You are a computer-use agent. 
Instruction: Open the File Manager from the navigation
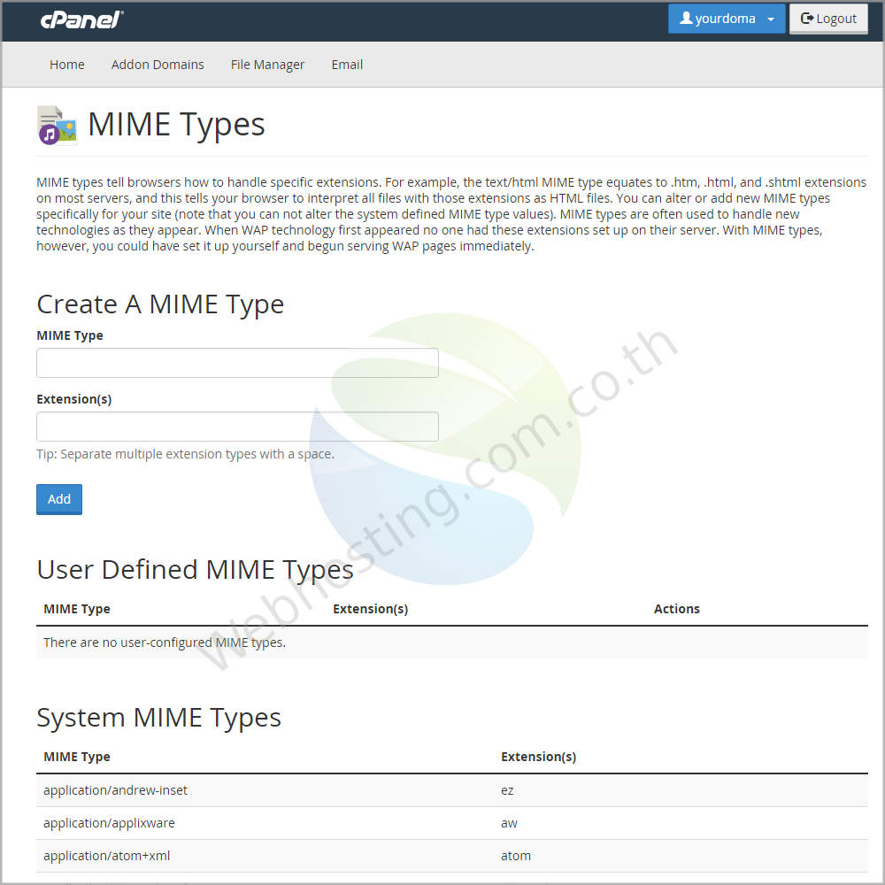coord(267,64)
